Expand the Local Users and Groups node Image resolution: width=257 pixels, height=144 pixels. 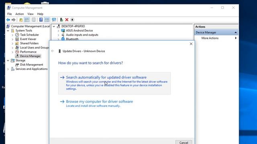[12, 48]
